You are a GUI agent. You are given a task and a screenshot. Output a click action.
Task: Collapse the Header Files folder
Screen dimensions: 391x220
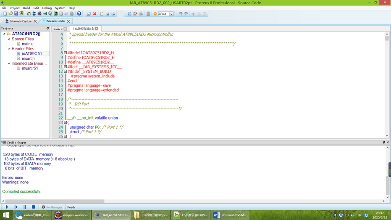coord(9,49)
